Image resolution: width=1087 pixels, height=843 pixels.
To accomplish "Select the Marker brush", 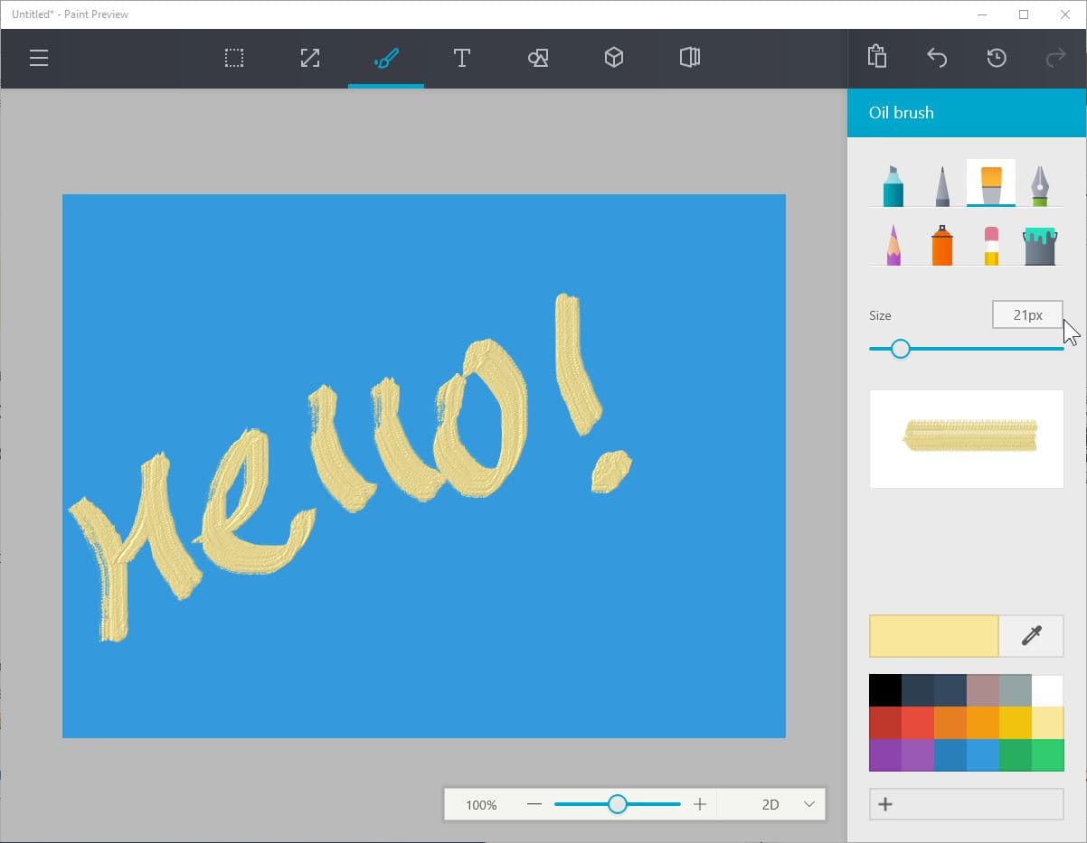I will coord(892,183).
